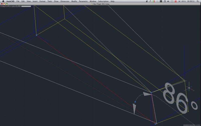The height and width of the screenshot is (126, 201).
Task: Open the Help menu
Action: coord(112,1)
